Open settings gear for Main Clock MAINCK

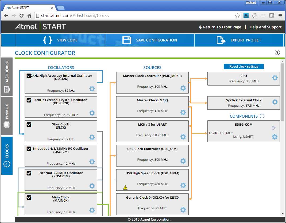[92, 210]
